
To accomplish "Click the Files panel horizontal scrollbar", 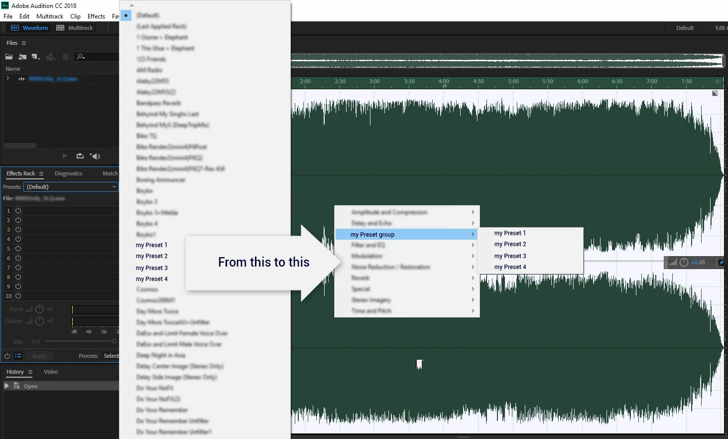I will coord(20,146).
